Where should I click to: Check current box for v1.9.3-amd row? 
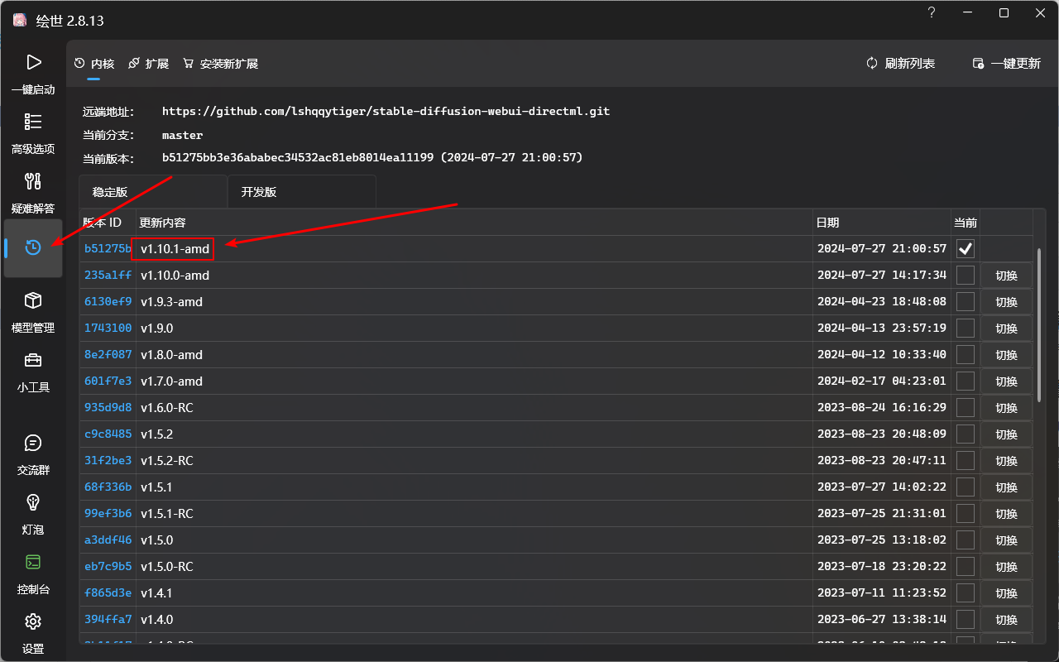point(966,301)
